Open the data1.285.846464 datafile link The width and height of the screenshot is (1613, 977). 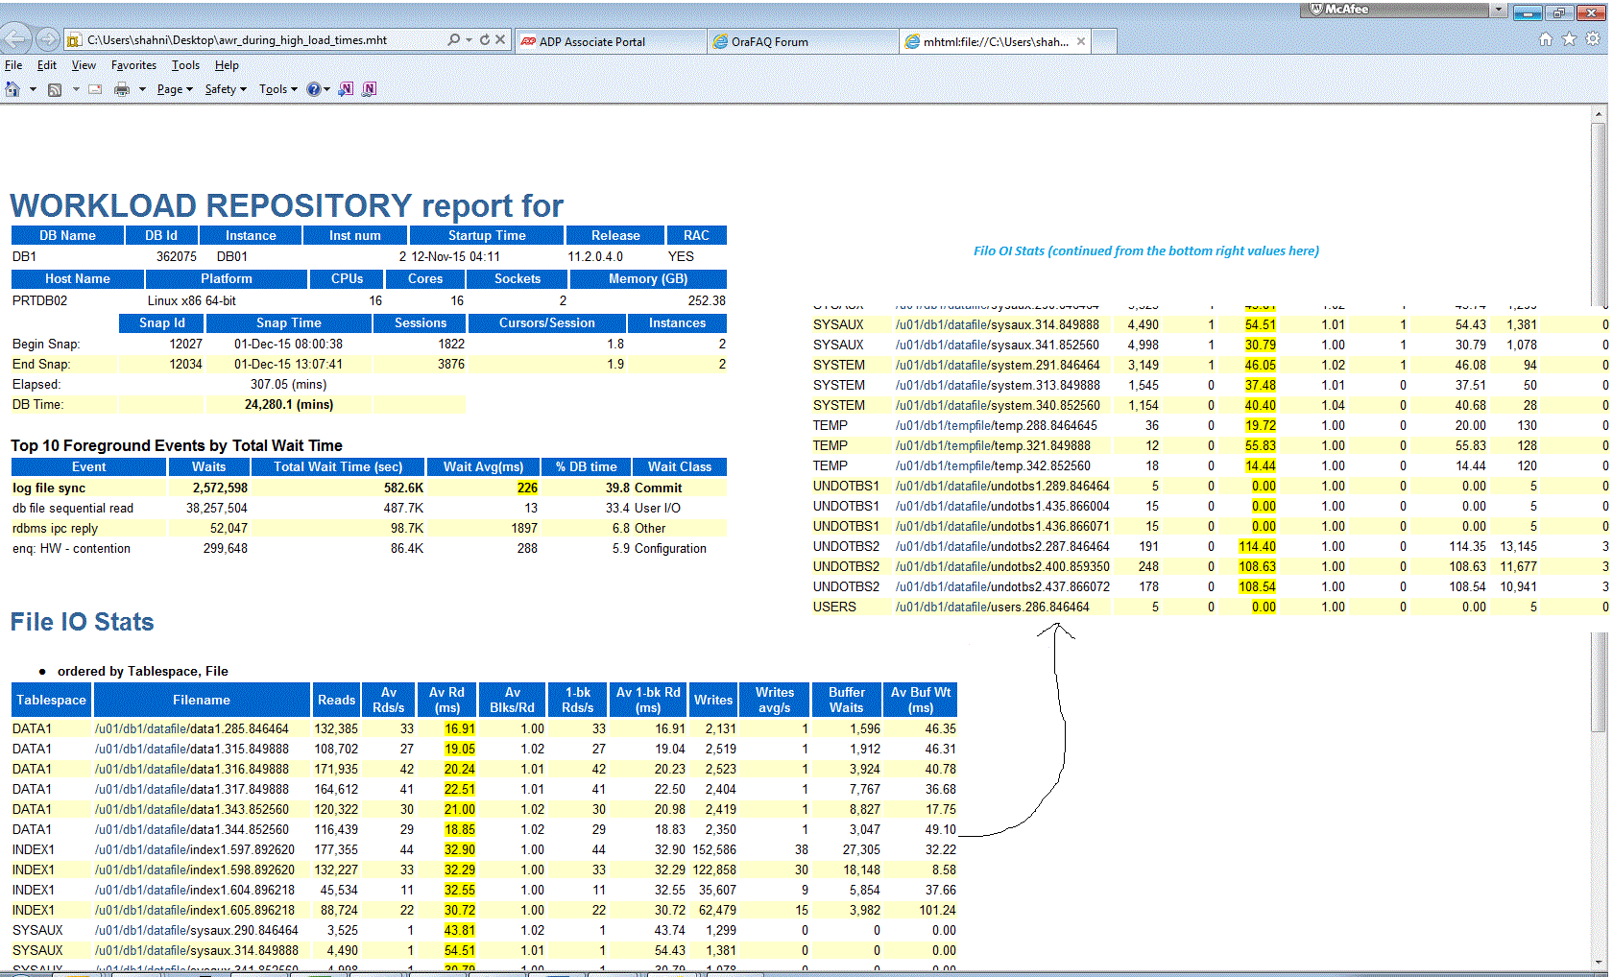tap(191, 728)
